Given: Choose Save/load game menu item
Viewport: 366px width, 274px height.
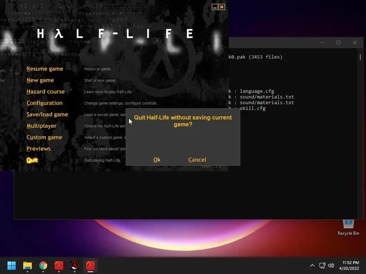Looking at the screenshot, I should [47, 115].
